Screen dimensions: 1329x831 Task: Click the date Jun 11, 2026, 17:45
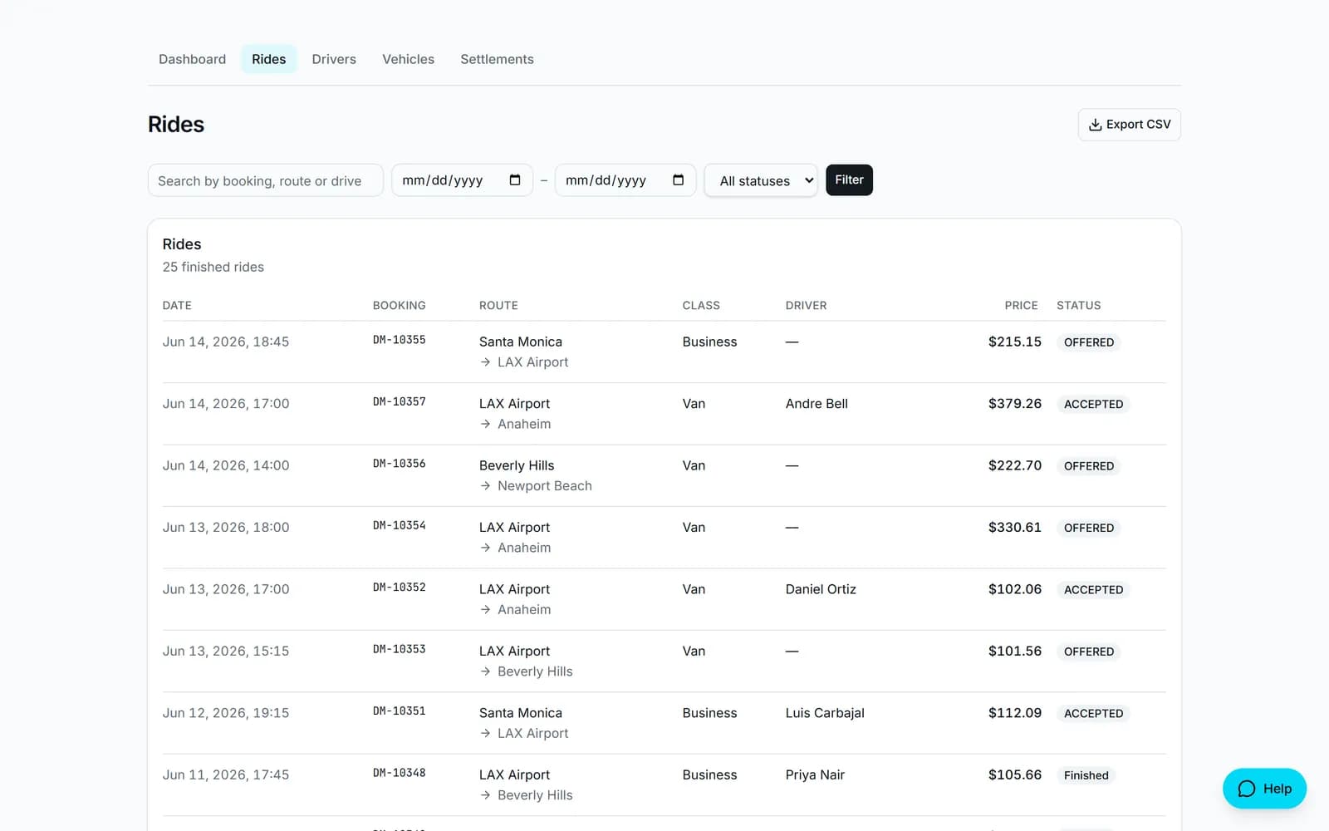pos(226,774)
